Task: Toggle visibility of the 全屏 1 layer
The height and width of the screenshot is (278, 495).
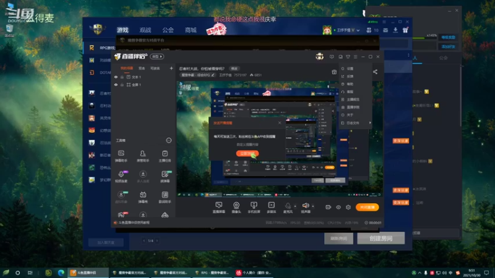Action: click(116, 85)
